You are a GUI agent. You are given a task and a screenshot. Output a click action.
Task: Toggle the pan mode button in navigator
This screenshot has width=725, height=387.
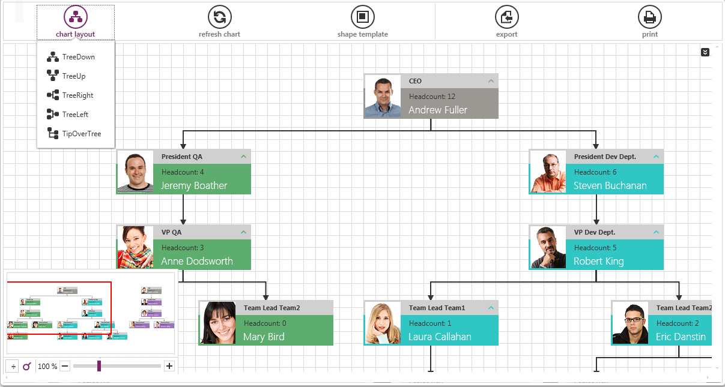pos(13,366)
